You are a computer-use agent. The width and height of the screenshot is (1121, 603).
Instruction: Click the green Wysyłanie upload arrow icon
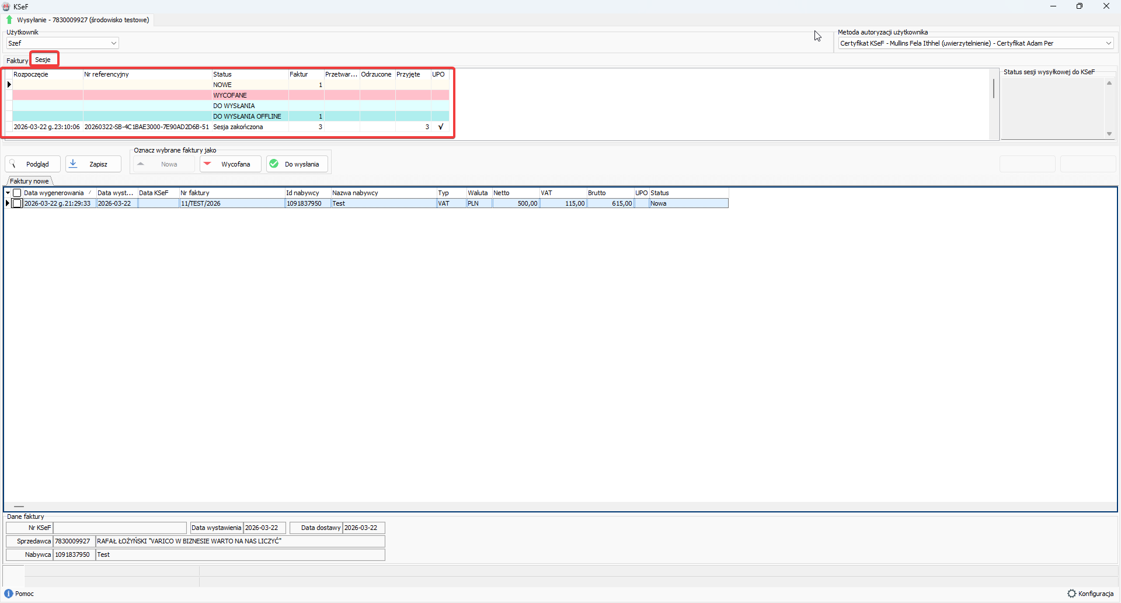pos(9,20)
